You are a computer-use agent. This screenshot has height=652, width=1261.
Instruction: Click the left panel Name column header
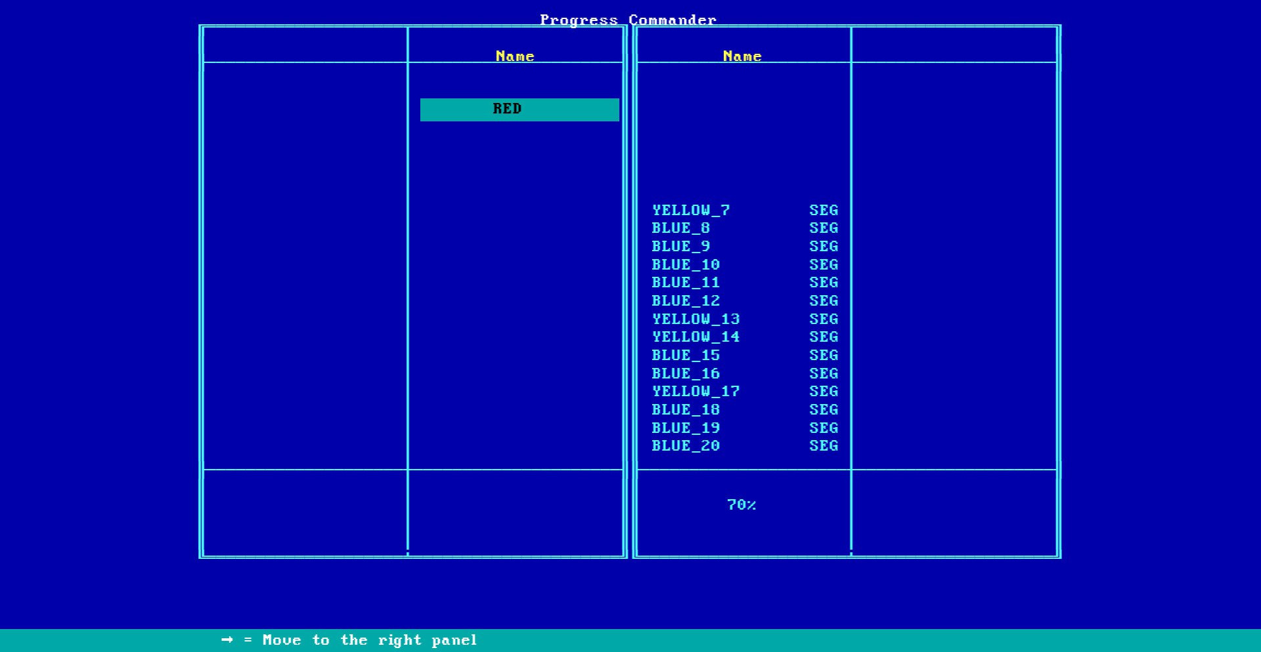click(515, 56)
